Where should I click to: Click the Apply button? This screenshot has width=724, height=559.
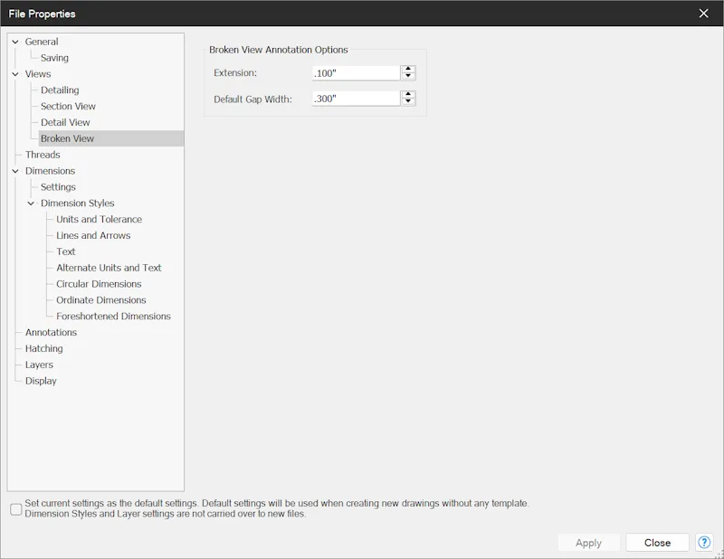tap(589, 543)
